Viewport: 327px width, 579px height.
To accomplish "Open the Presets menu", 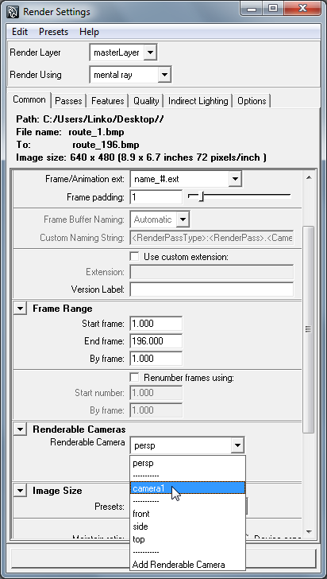I will [x=53, y=32].
